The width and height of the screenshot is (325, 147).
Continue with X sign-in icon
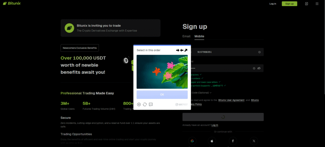pyautogui.click(x=254, y=141)
